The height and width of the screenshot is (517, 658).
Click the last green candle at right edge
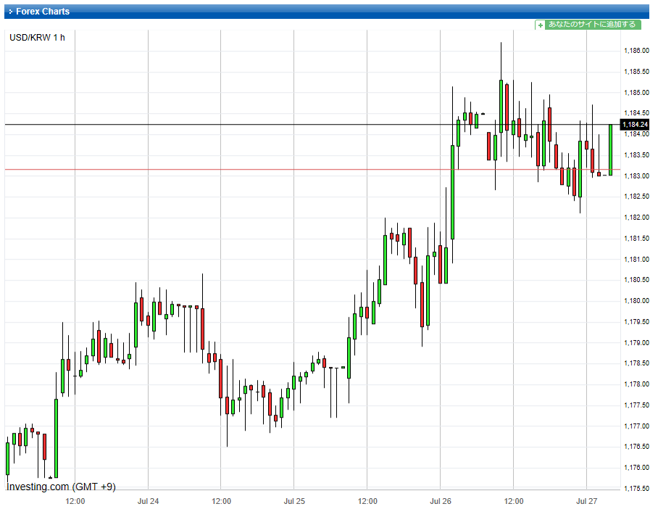pyautogui.click(x=610, y=149)
